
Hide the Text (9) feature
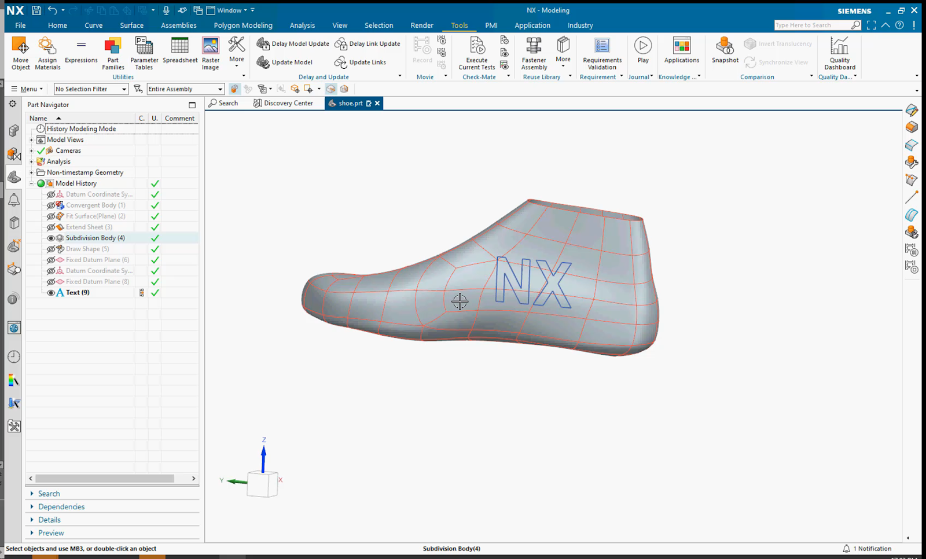tap(51, 293)
